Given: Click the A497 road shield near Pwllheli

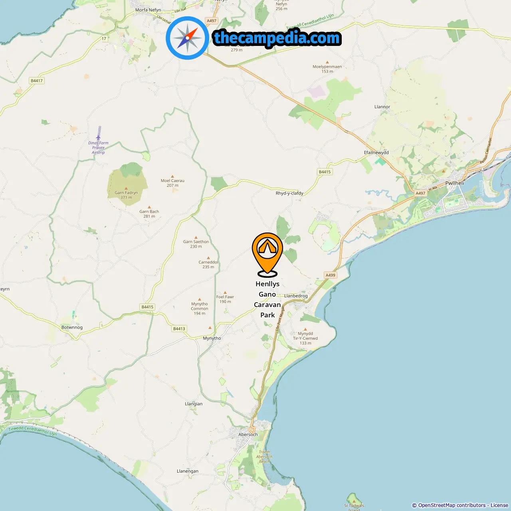Looking at the screenshot, I should point(420,193).
